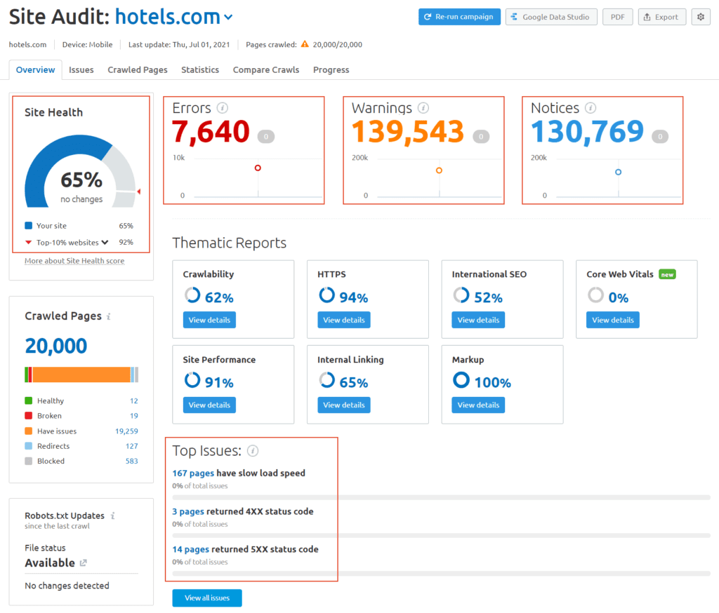
Task: Click the Warnings zero-change badge
Action: [481, 136]
